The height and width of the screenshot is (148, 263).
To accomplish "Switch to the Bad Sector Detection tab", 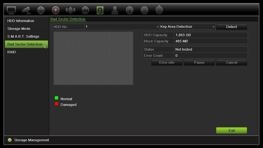I will [x=68, y=19].
